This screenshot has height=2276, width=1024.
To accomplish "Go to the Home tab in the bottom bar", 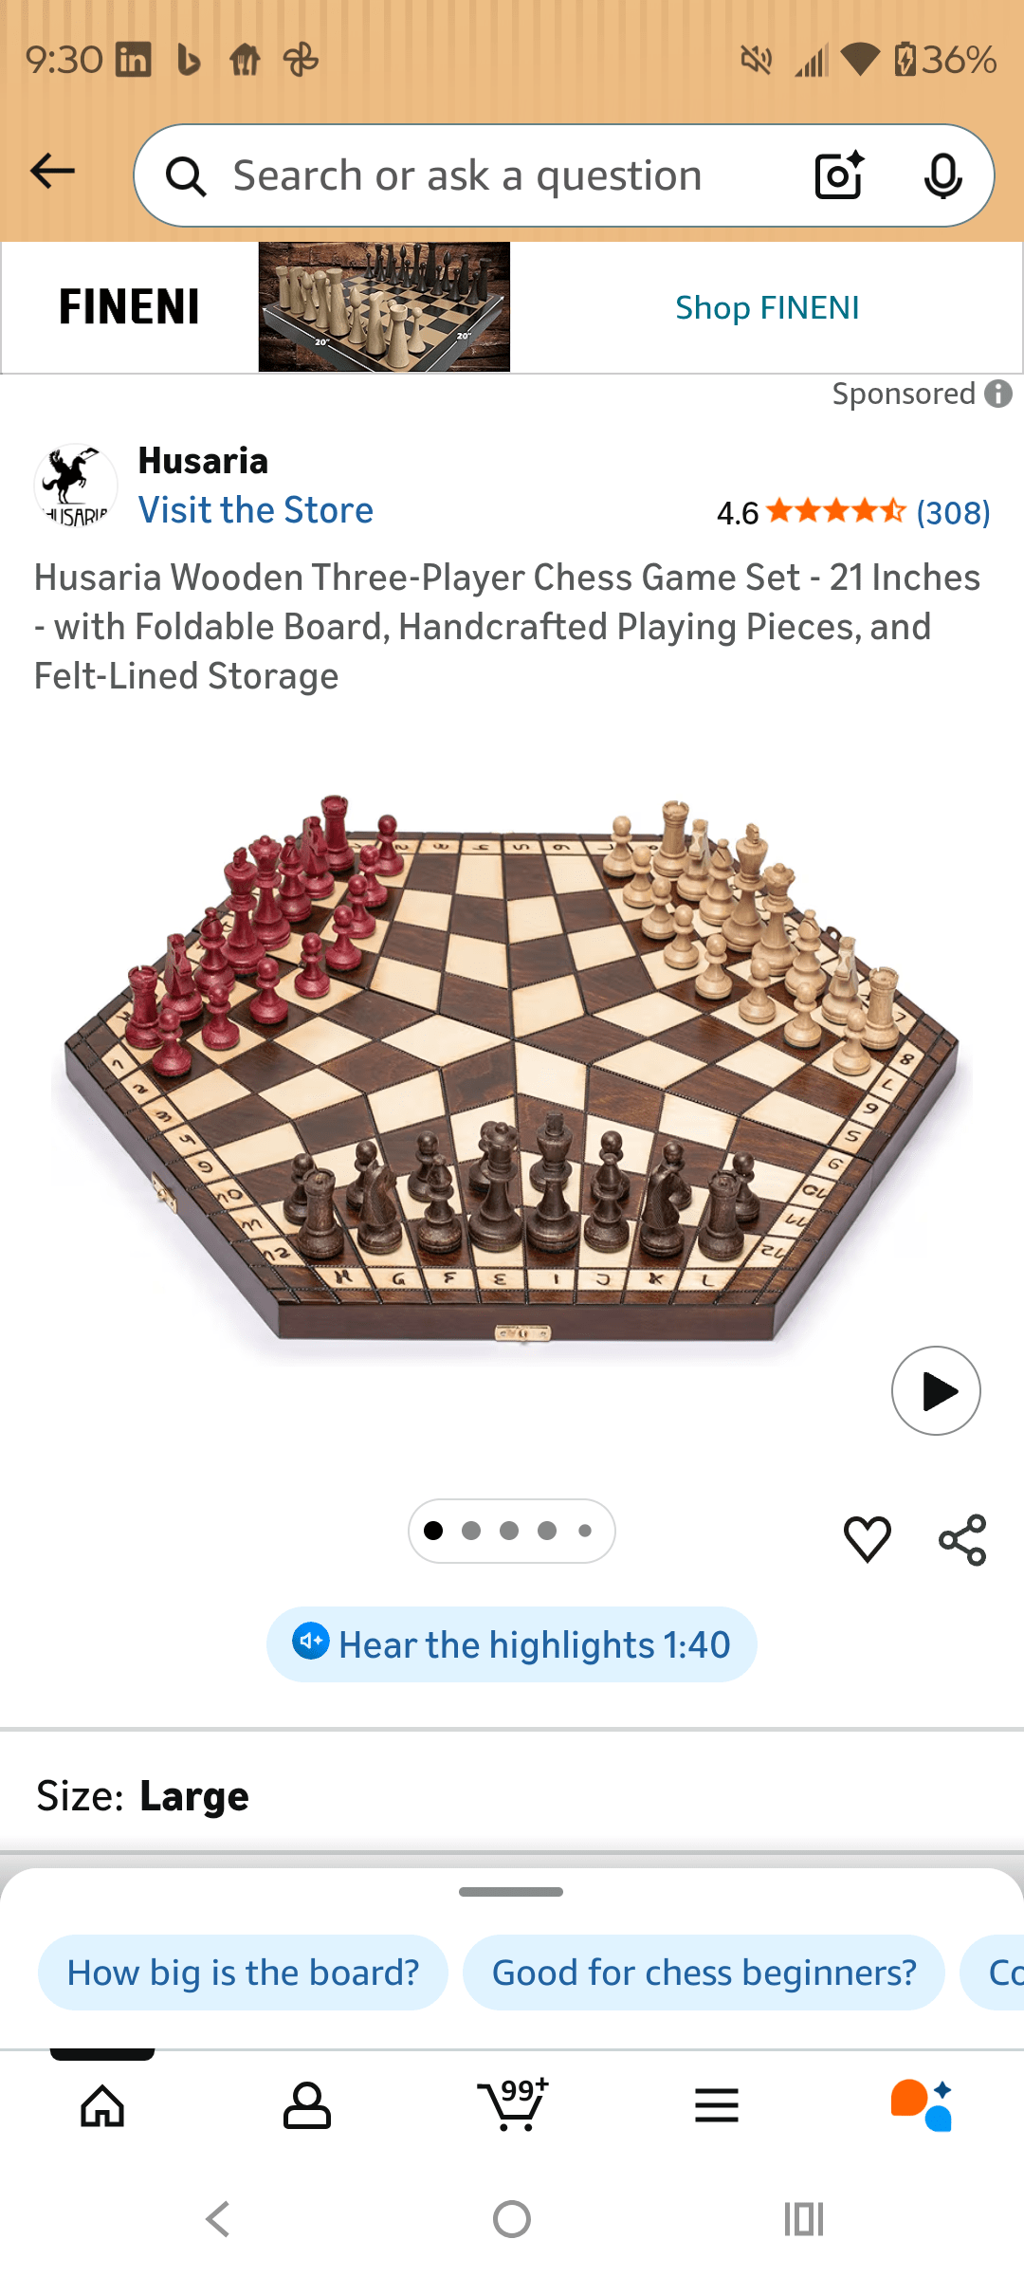I will click(x=102, y=2106).
